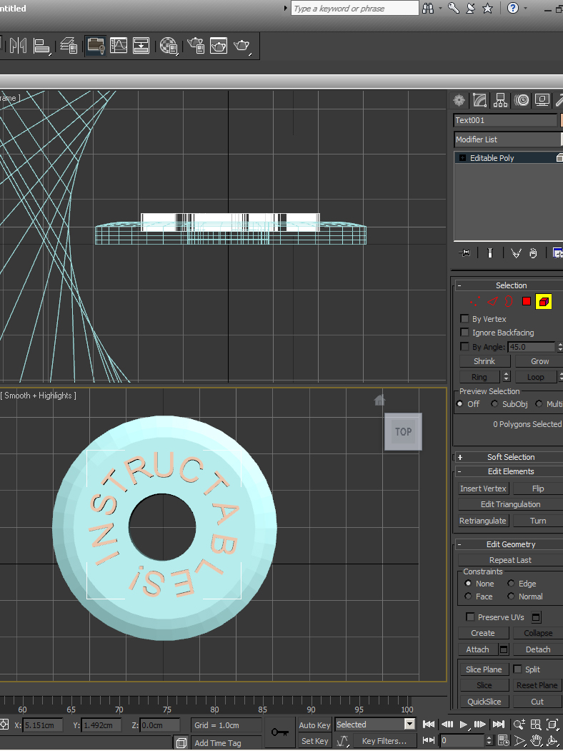The image size is (563, 751).
Task: Select constraint Normal radio button
Action: [512, 597]
